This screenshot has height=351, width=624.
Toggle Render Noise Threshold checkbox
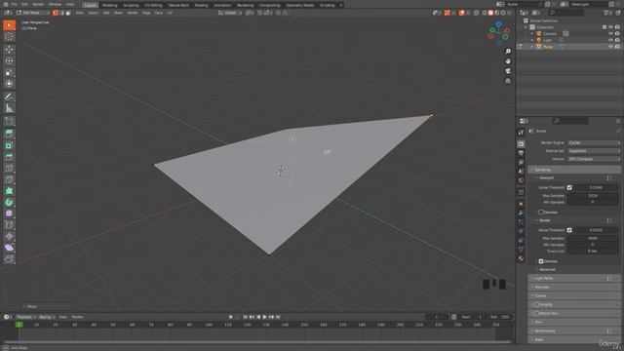(569, 230)
